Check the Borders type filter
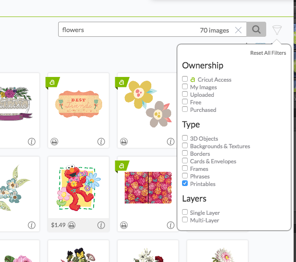 tap(185, 153)
